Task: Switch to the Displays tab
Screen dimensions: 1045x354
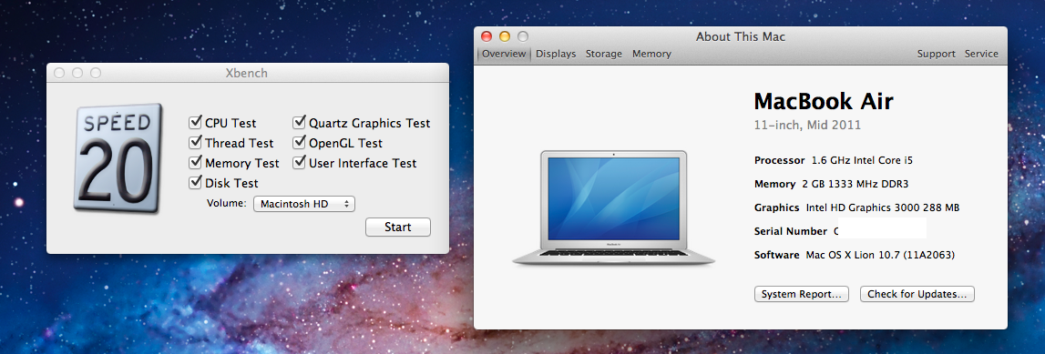Action: (556, 54)
